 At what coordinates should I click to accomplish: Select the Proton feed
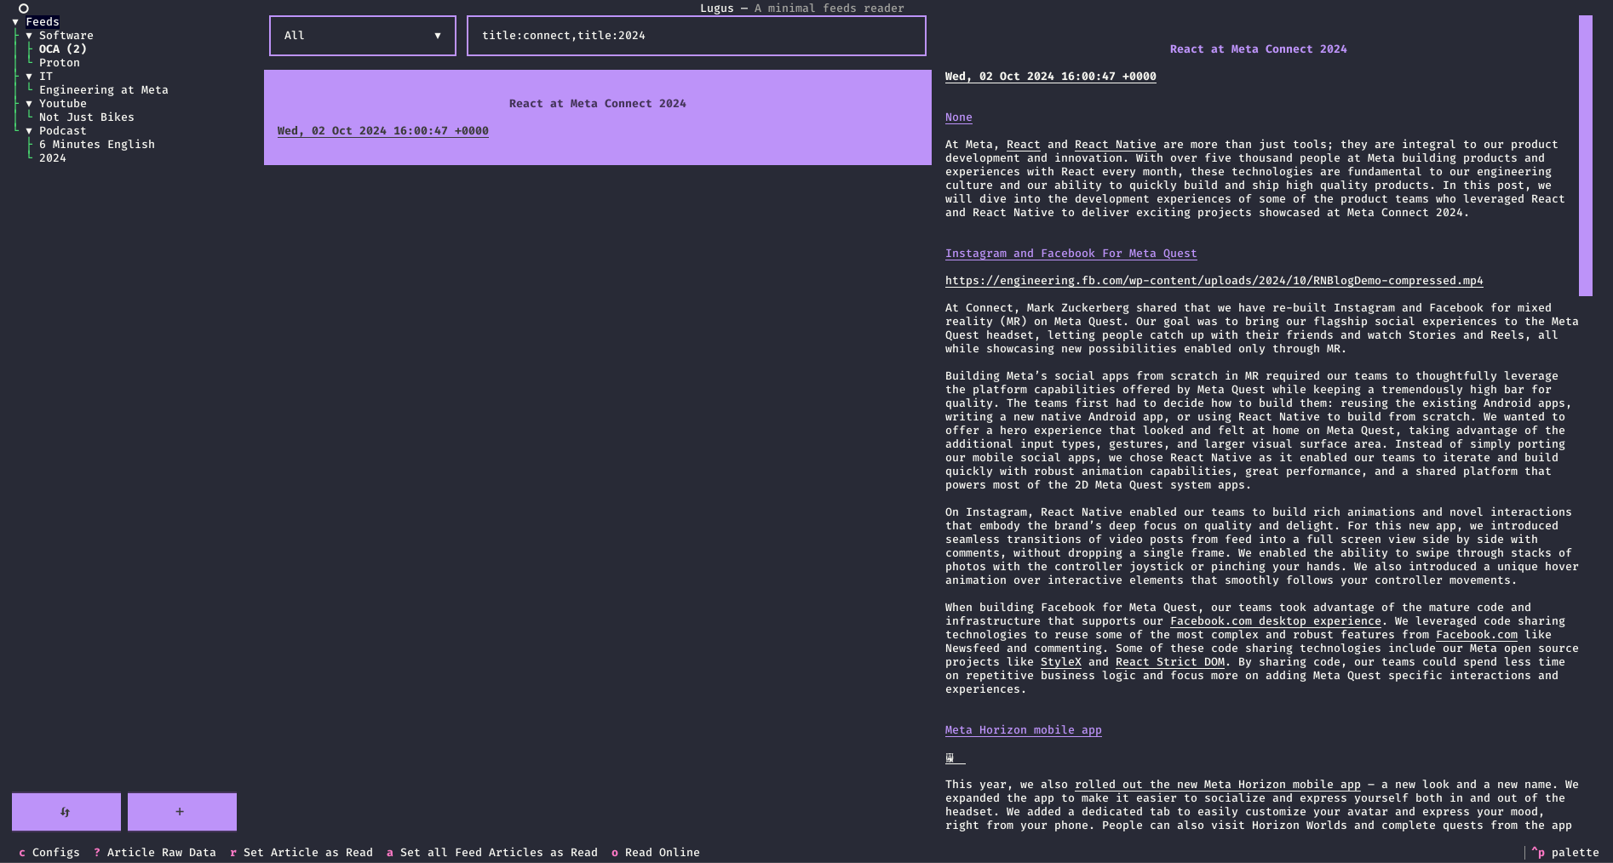pos(60,63)
